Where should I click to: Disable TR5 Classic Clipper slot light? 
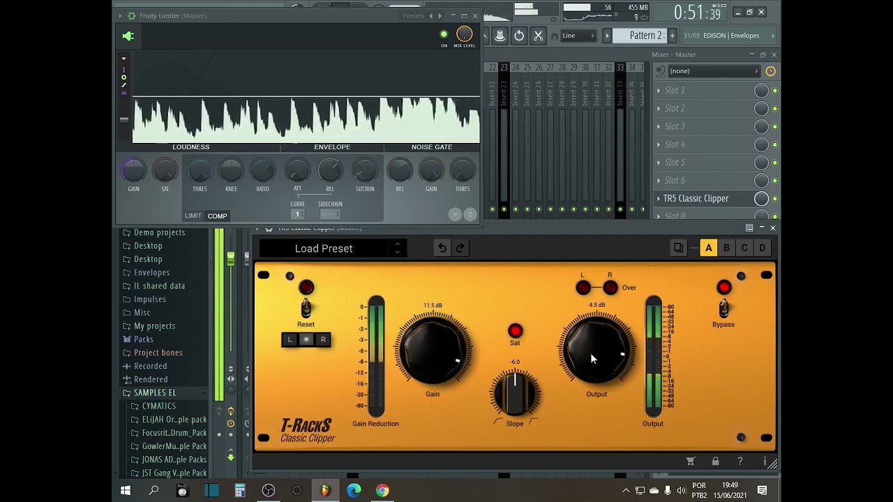774,199
